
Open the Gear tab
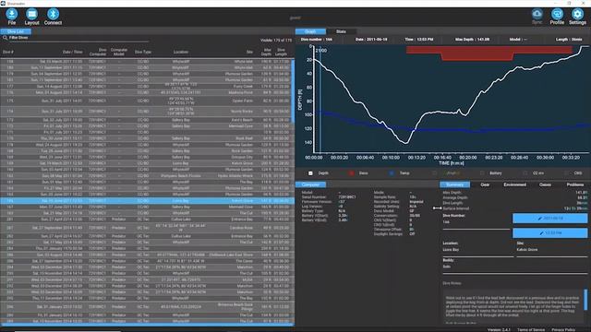click(x=485, y=184)
